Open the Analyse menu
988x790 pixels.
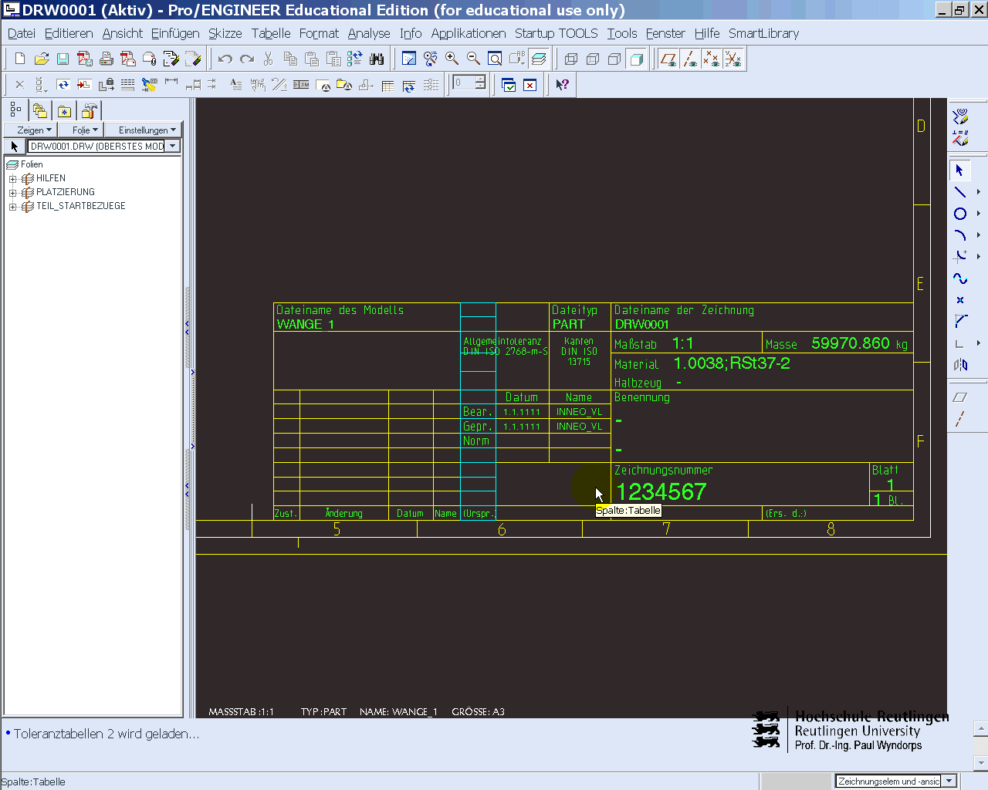[369, 33]
